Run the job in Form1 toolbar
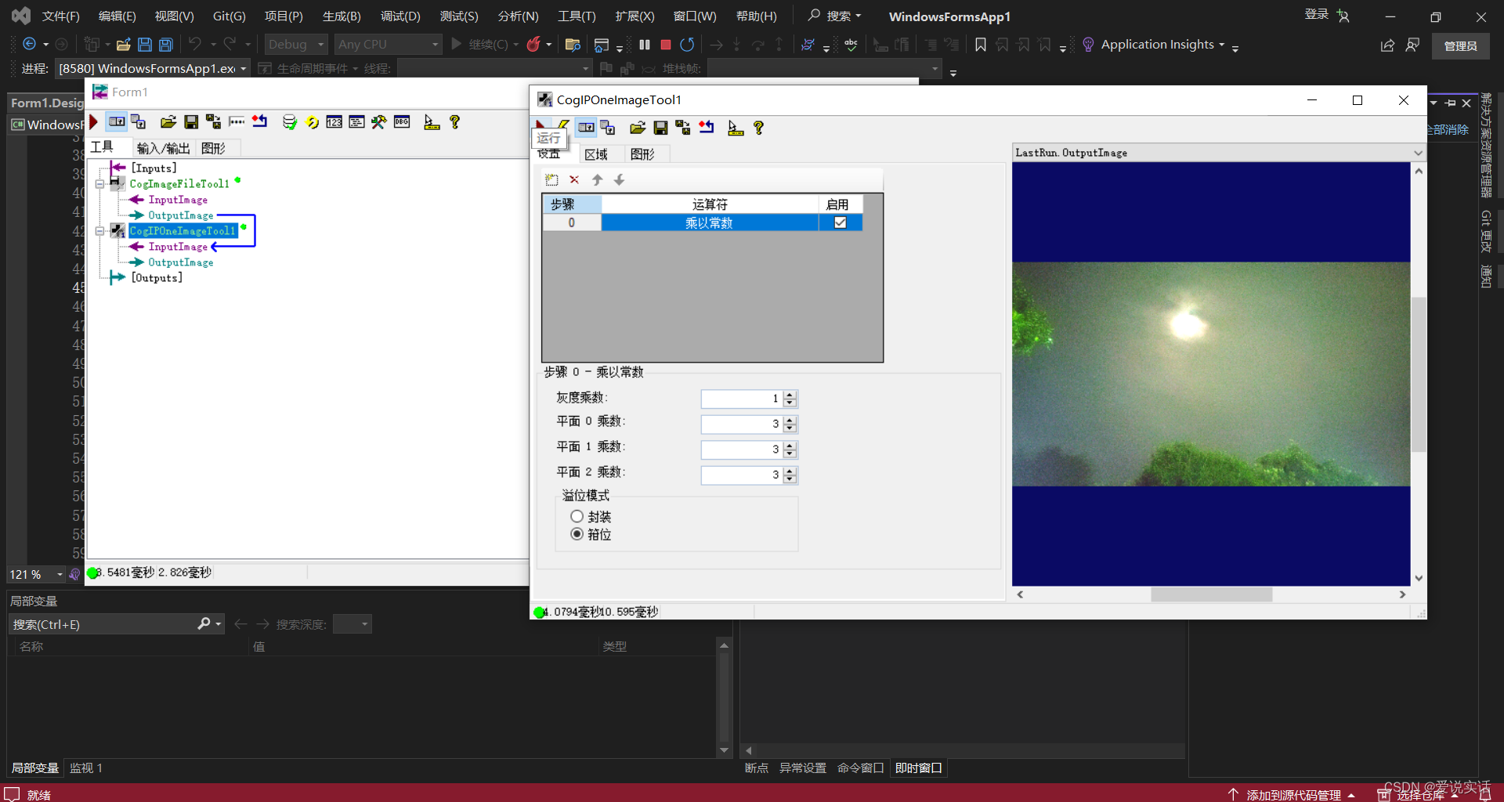The height and width of the screenshot is (802, 1504). [94, 122]
